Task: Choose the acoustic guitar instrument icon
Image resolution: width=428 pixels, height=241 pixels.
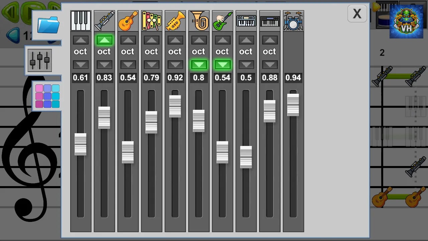Action: coord(128,21)
